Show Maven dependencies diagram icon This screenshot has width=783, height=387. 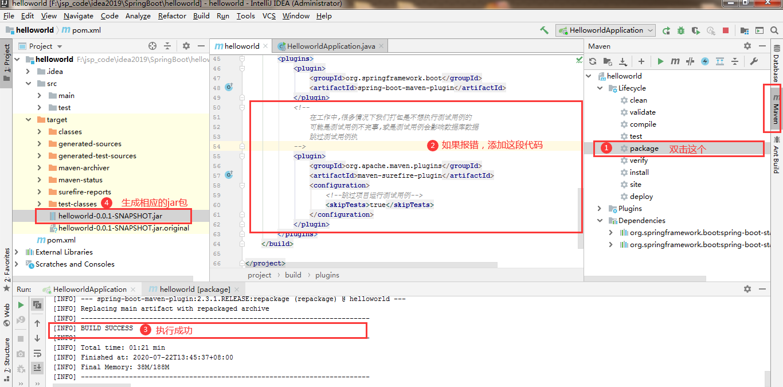720,61
